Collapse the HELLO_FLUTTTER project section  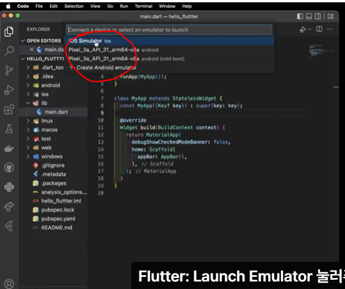(x=23, y=59)
